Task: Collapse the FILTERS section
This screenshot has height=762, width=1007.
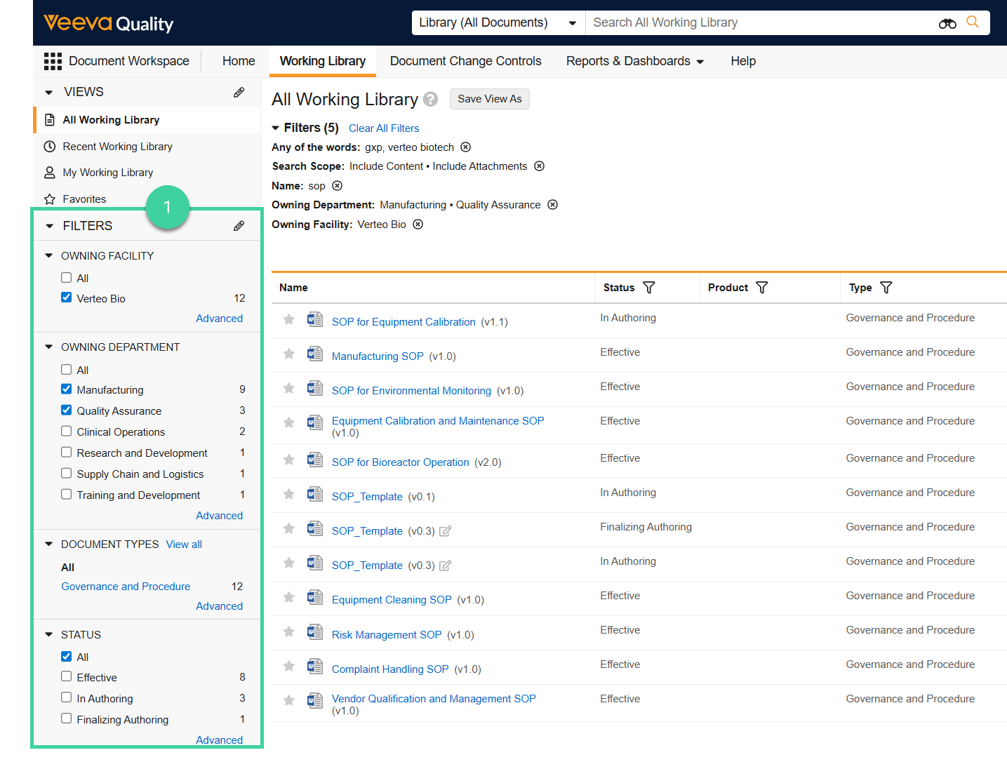Action: click(x=49, y=226)
